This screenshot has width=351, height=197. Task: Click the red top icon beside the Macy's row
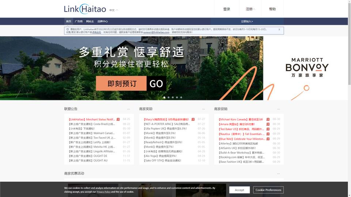tap(193, 120)
